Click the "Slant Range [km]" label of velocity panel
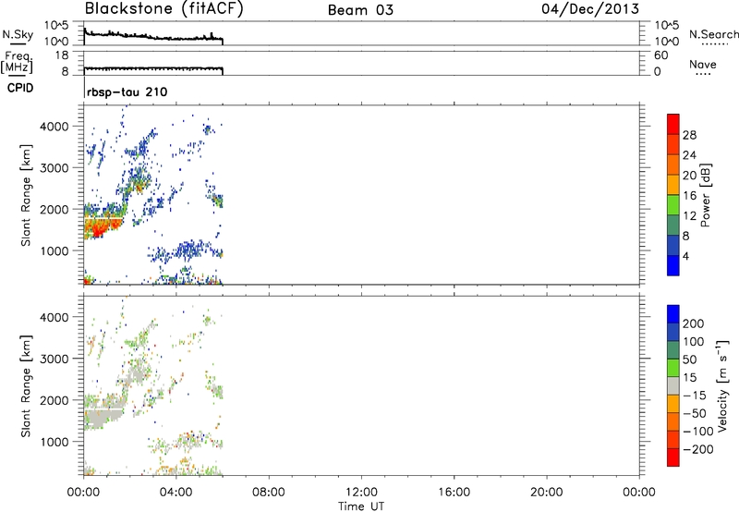This screenshot has width=739, height=512. click(x=26, y=386)
